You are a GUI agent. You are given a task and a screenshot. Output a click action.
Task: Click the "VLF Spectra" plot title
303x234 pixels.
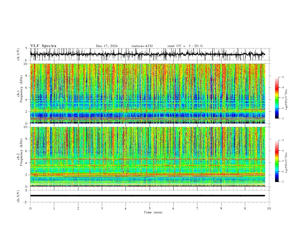[43, 46]
